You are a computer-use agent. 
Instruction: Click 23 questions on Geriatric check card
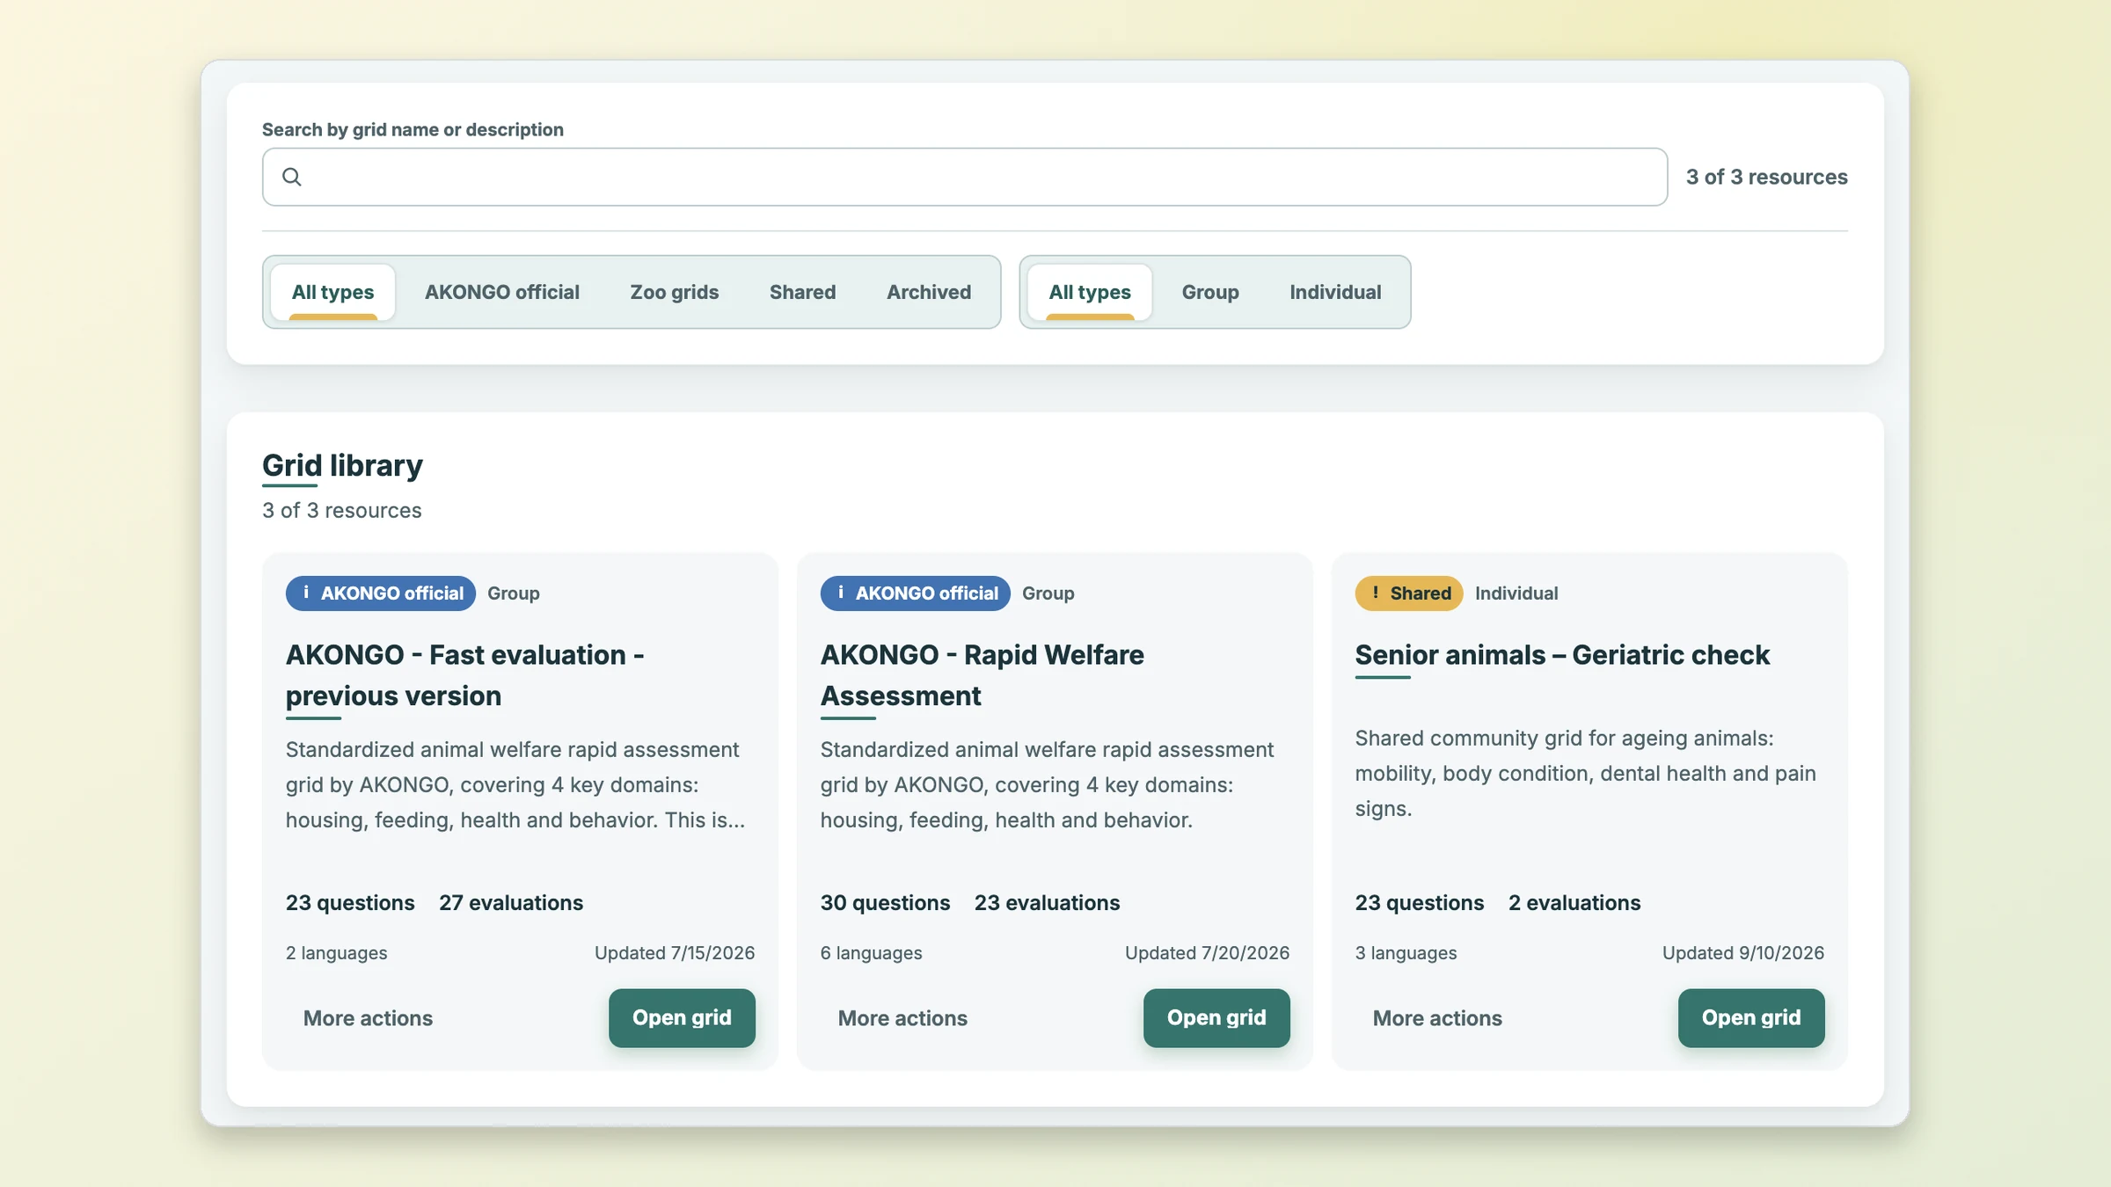coord(1419,902)
